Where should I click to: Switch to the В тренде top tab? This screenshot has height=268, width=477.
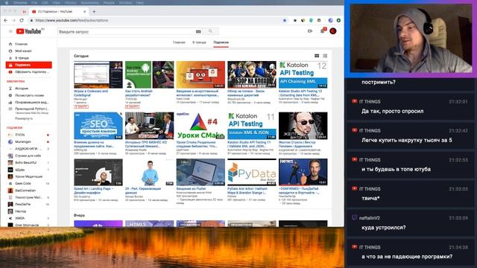[x=199, y=42]
